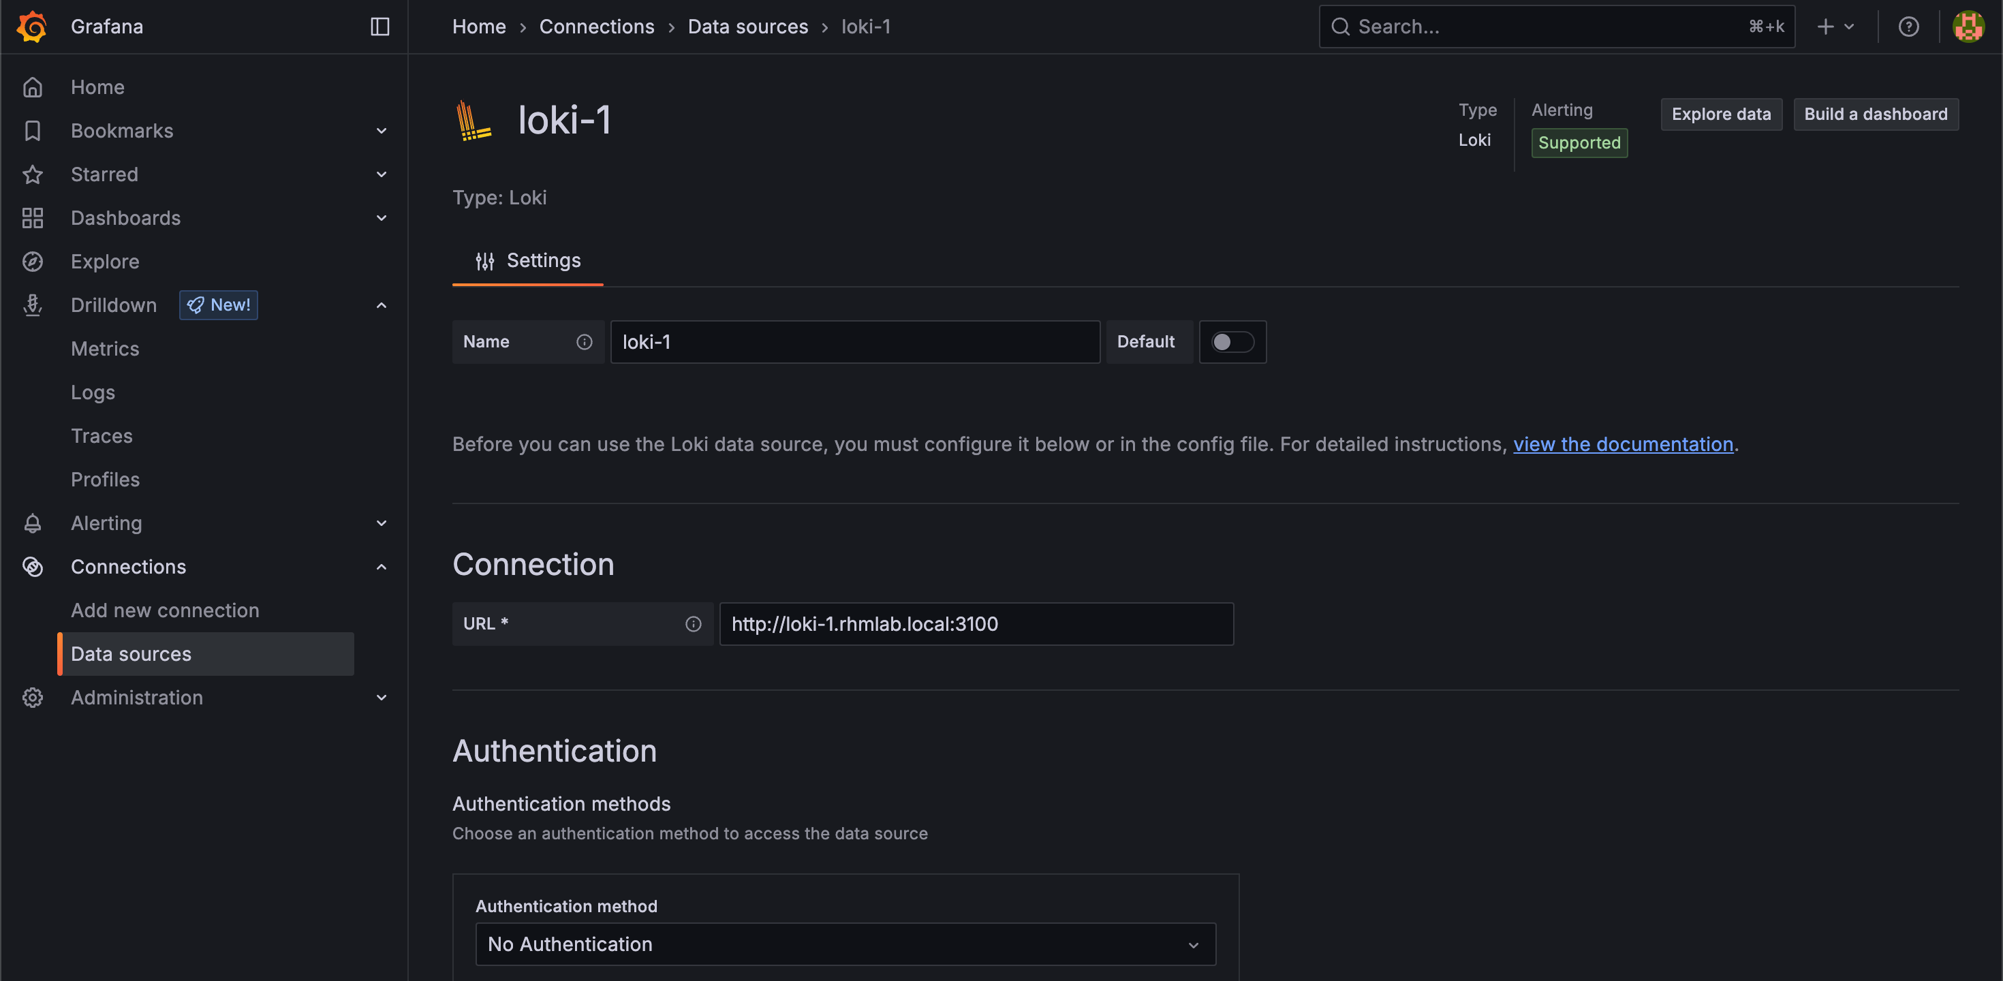
Task: Open the dropdown arrow next to plus
Action: pos(1849,27)
